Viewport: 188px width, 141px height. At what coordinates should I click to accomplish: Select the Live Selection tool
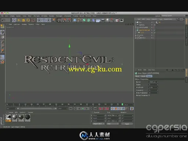[14, 20]
